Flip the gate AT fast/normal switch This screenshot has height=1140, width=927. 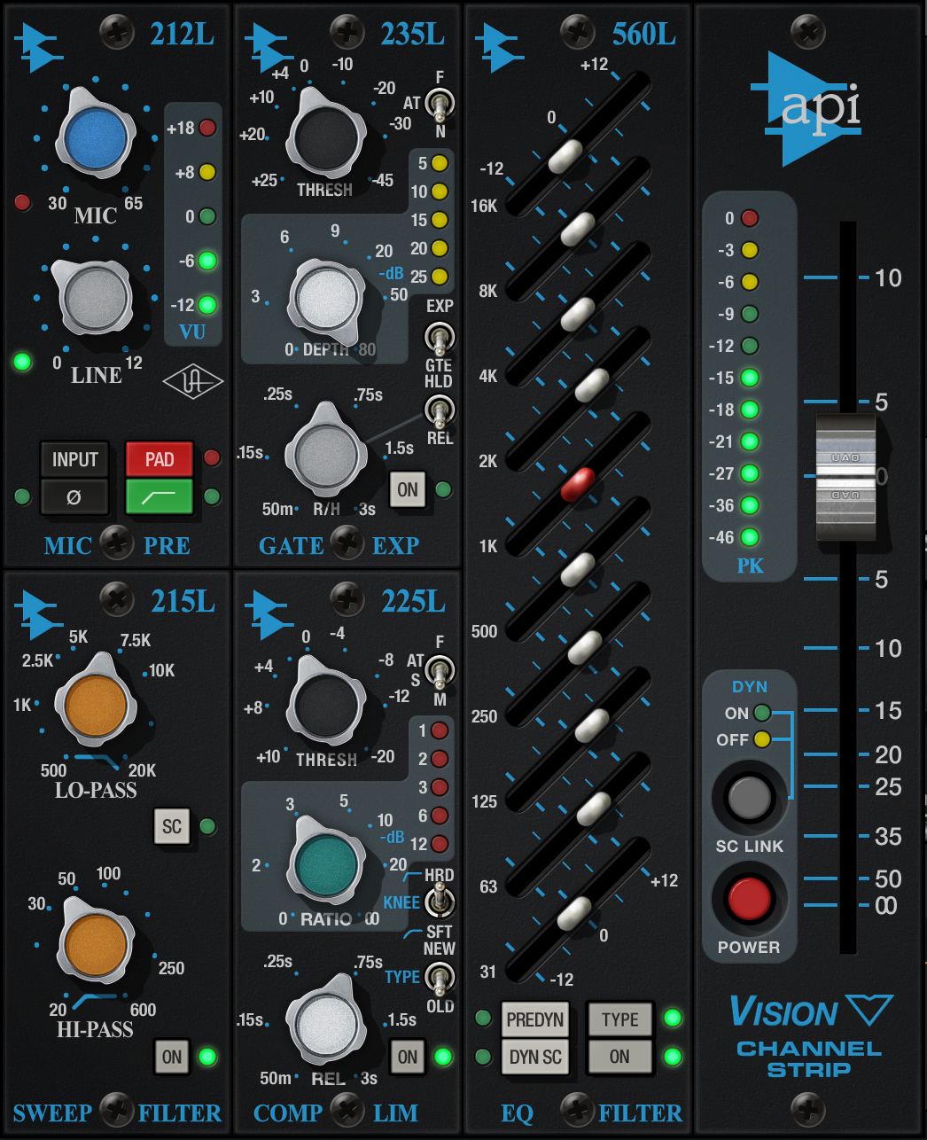click(x=440, y=104)
